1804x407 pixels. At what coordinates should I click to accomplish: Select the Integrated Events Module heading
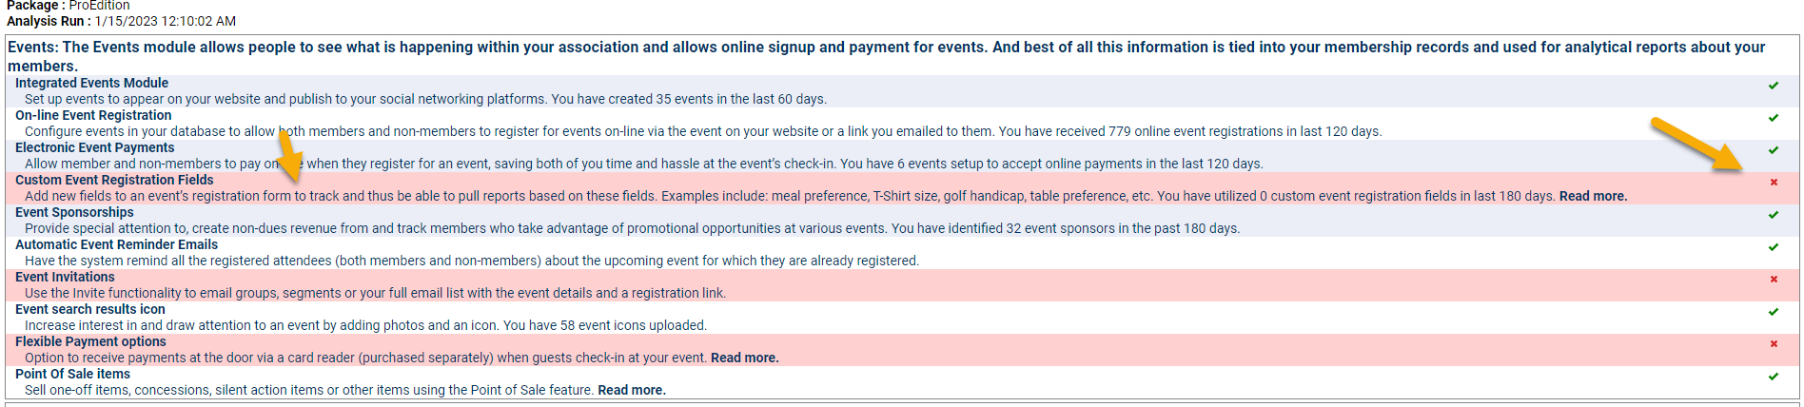point(91,84)
